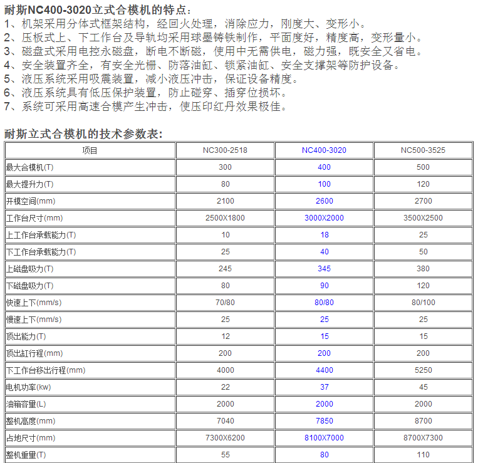Select feature line 1 about 机架采用分体式框架结构
Viewport: 478px width, 463px height.
pyautogui.click(x=185, y=24)
